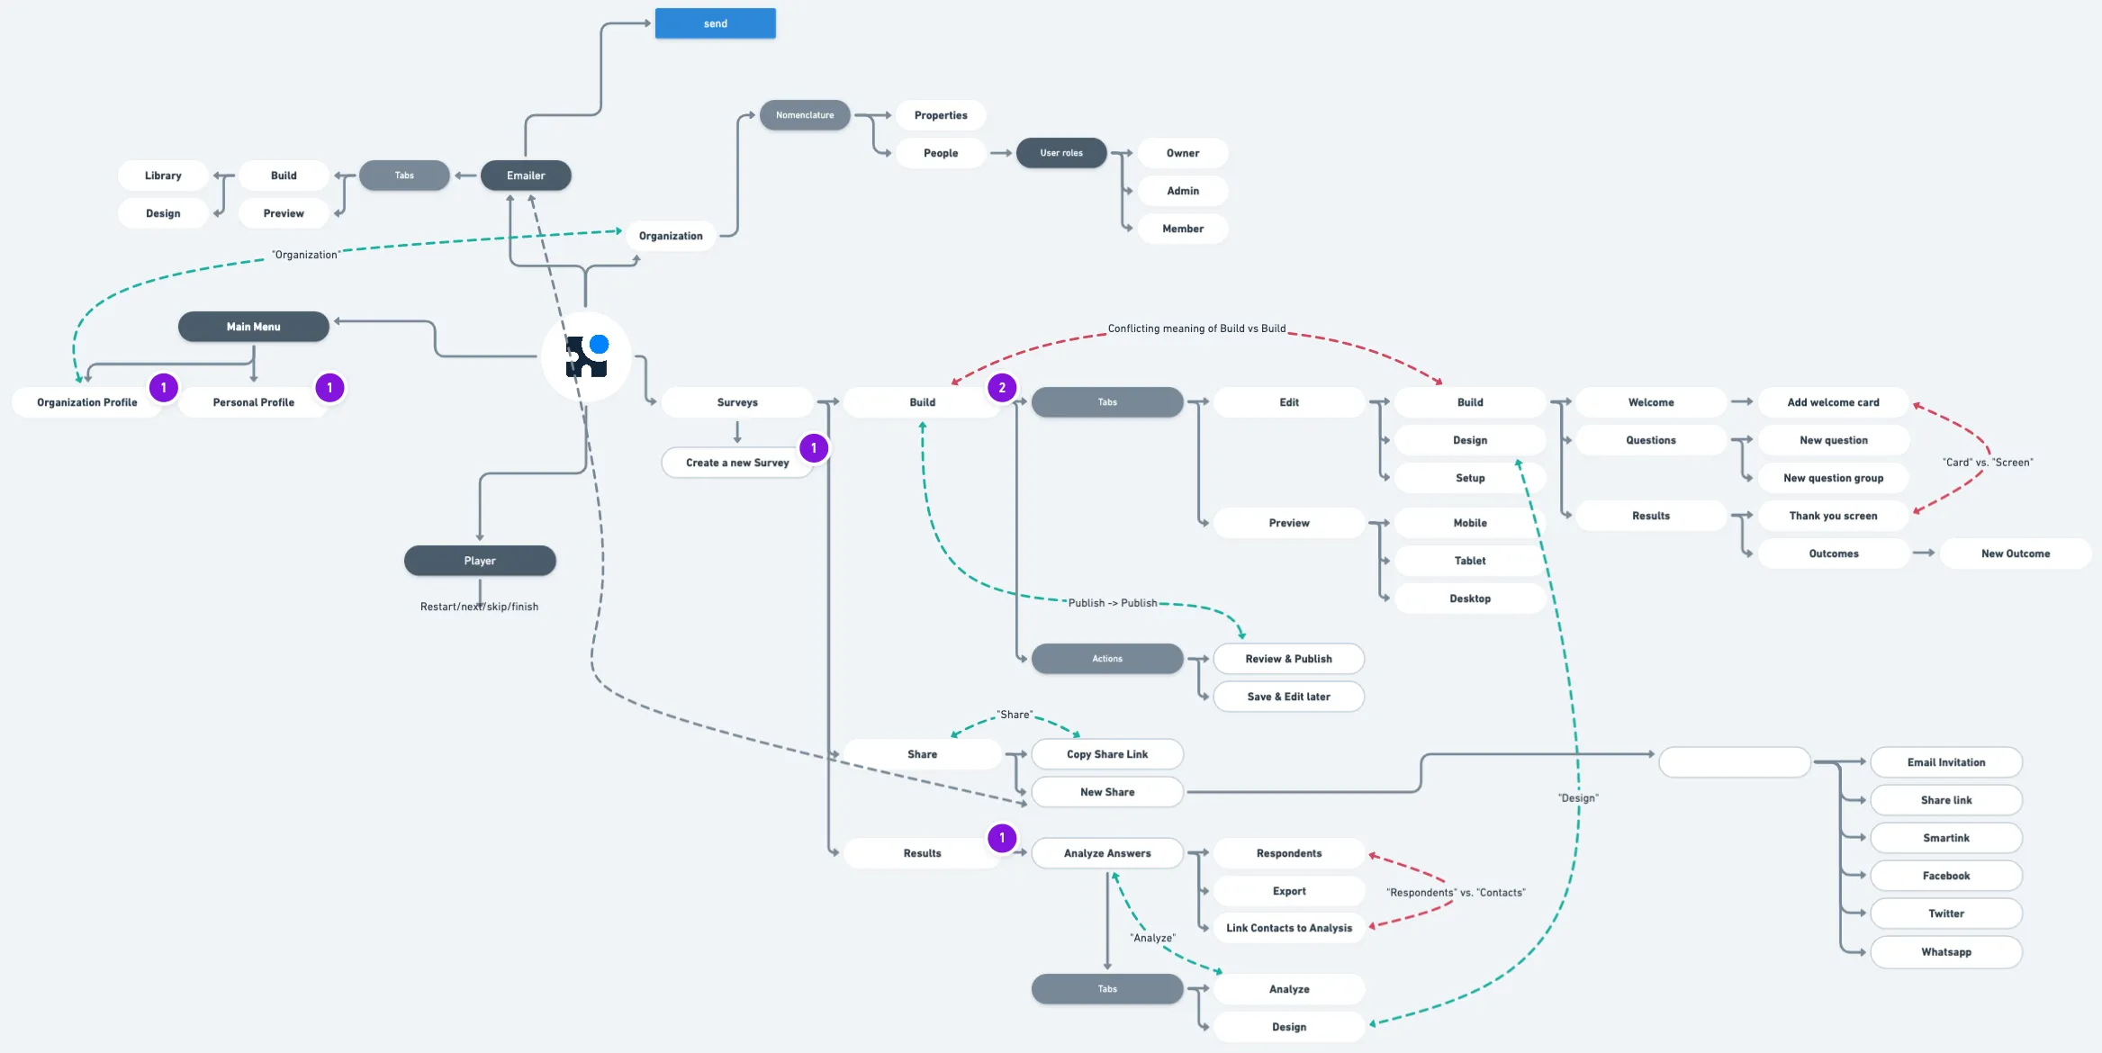
Task: Select the Personal Profile node
Action: coord(254,402)
